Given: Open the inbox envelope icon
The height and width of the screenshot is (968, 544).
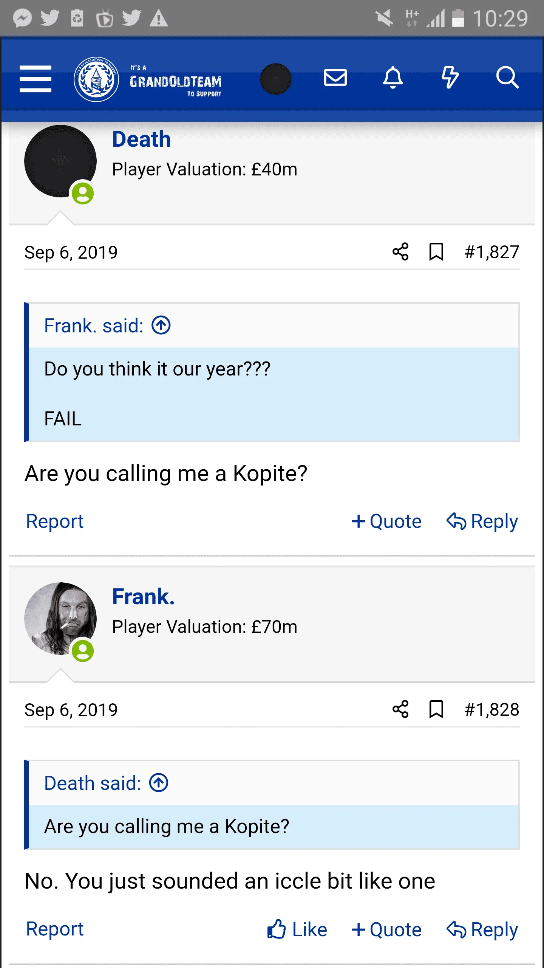Looking at the screenshot, I should (335, 78).
